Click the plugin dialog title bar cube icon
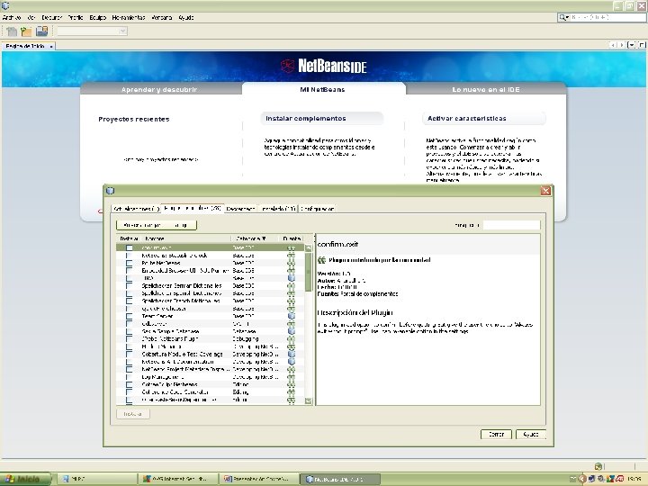This screenshot has height=486, width=648. click(110, 191)
